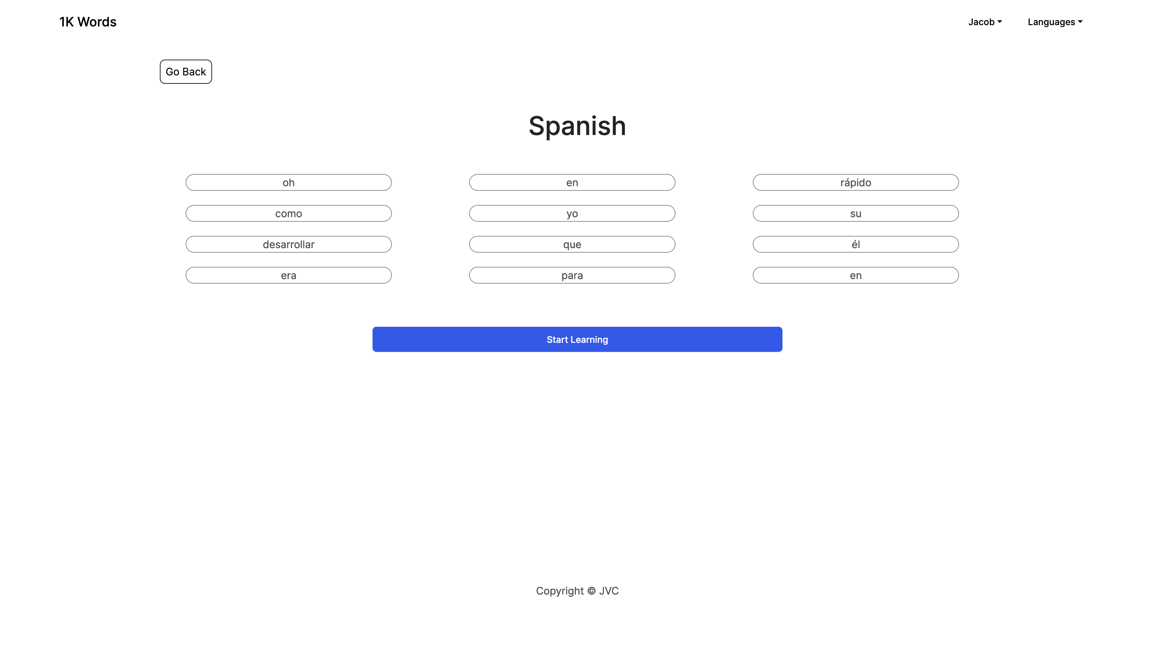This screenshot has width=1155, height=649.
Task: Pick the word 'para'
Action: [x=572, y=275]
